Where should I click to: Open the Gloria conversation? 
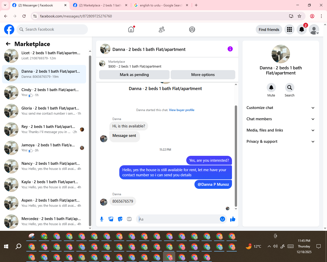pos(44,111)
